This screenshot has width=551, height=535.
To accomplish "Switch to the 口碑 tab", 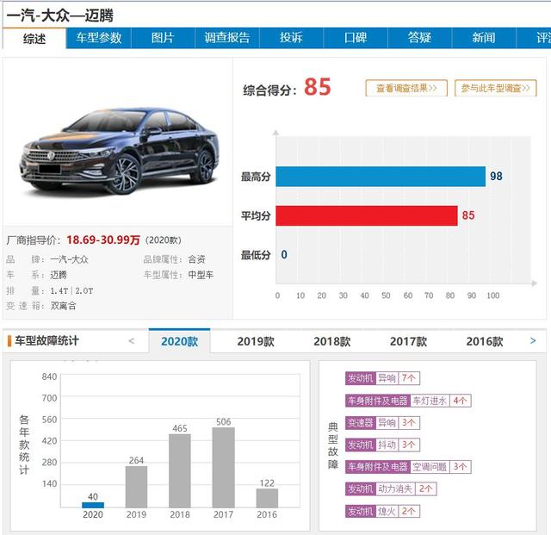I will click(x=356, y=38).
